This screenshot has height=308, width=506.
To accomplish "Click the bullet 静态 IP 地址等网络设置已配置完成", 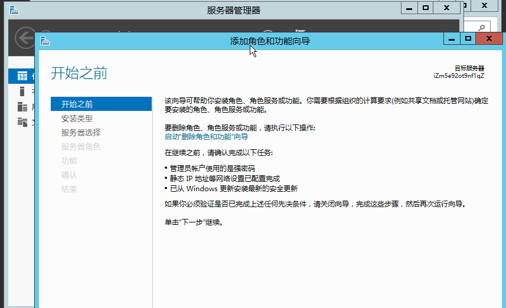I will click(x=225, y=178).
